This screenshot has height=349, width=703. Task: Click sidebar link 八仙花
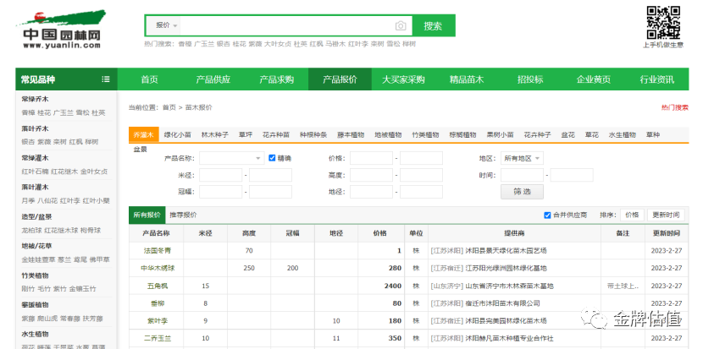click(x=47, y=201)
